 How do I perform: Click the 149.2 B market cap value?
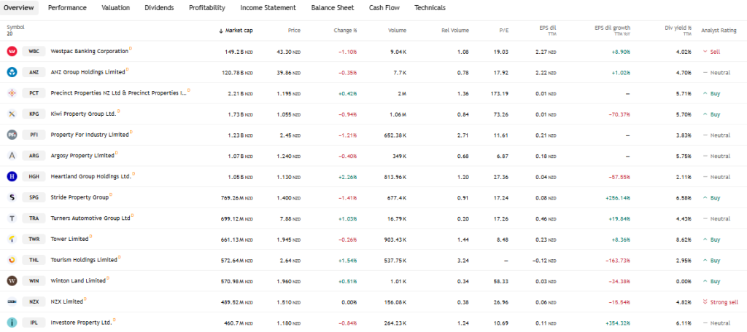239,52
